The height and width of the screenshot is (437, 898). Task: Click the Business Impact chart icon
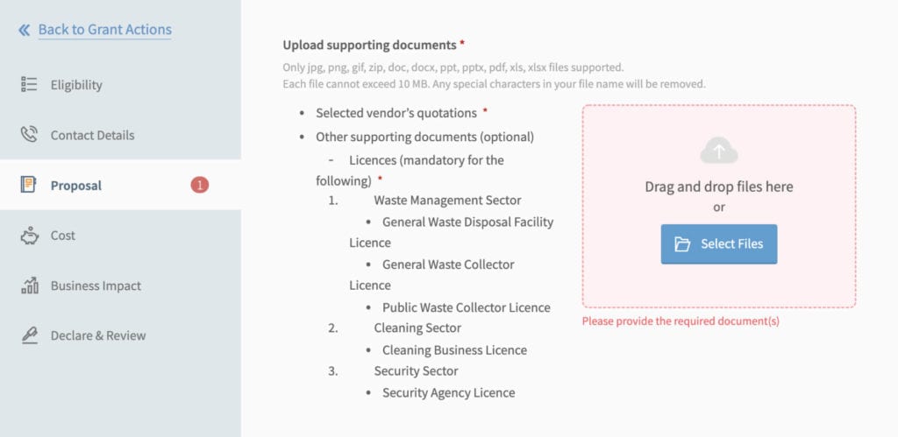coord(29,285)
